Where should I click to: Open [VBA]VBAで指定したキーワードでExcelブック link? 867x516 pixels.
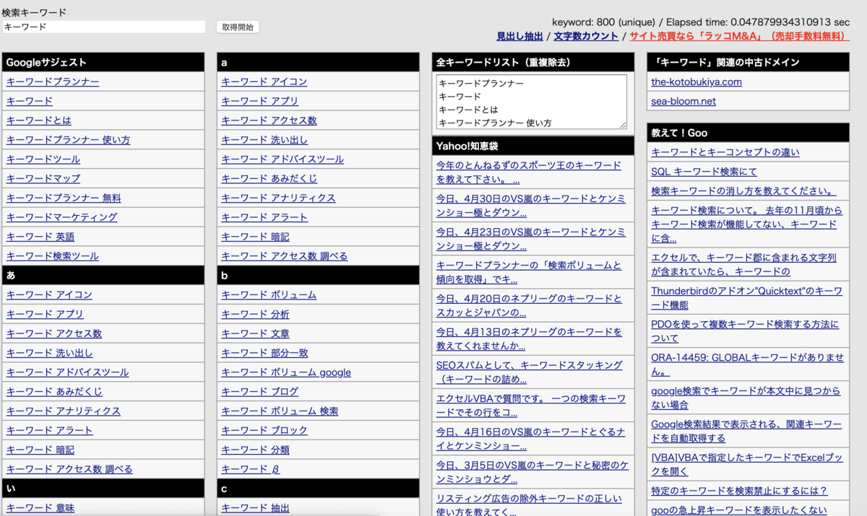point(746,464)
